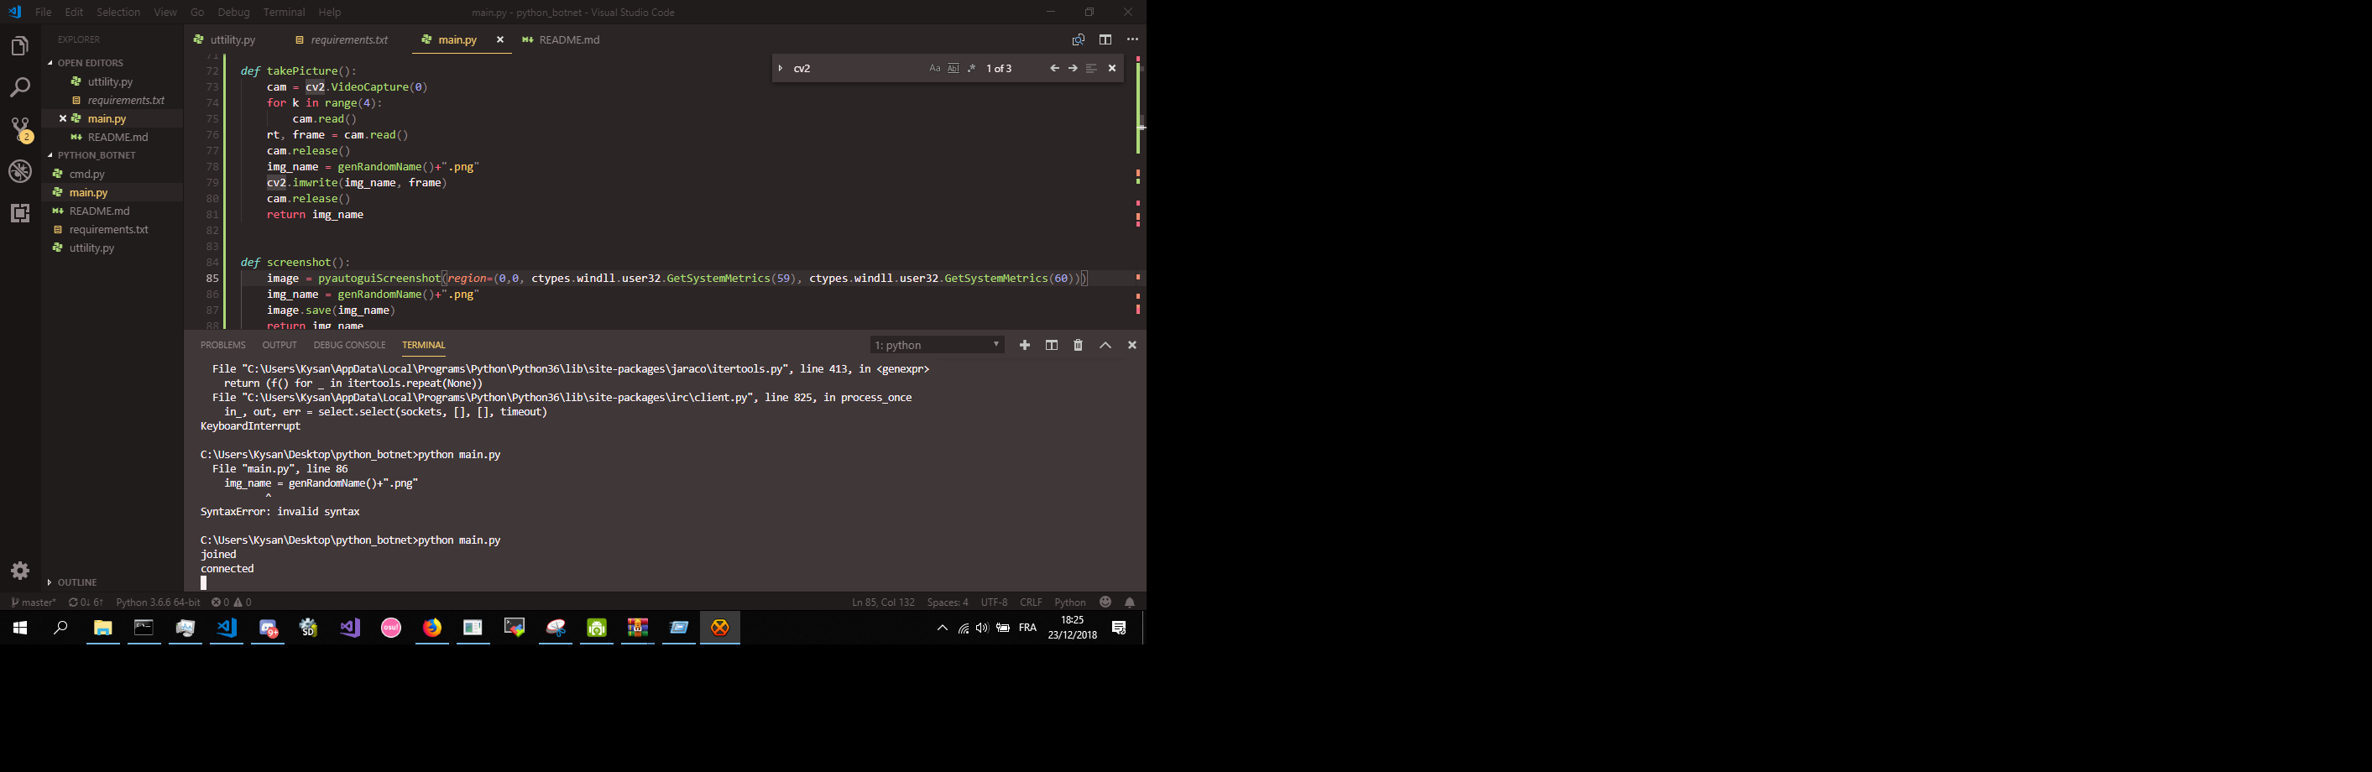
Task: Click Python 3.6.6 64-bit interpreter selector
Action: (158, 602)
